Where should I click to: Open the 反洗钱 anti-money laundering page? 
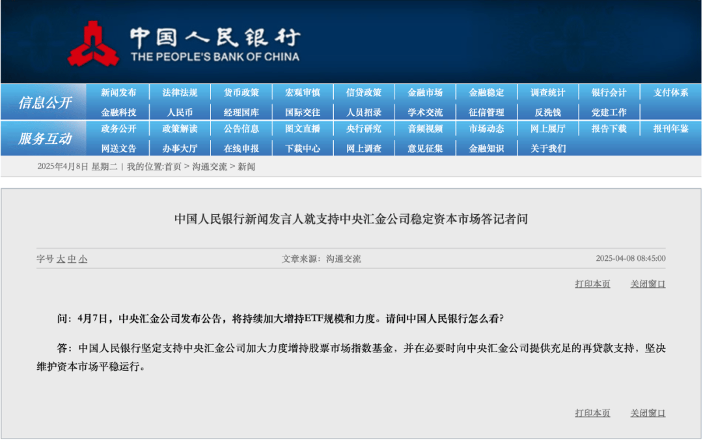(549, 111)
